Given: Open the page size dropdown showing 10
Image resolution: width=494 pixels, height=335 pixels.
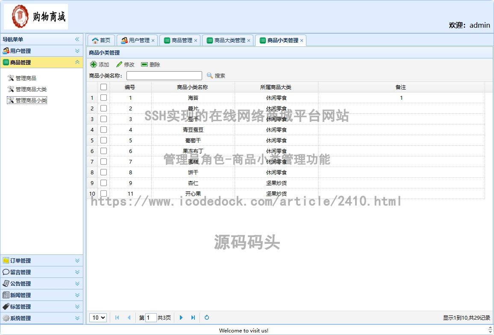Looking at the screenshot, I should (98, 318).
